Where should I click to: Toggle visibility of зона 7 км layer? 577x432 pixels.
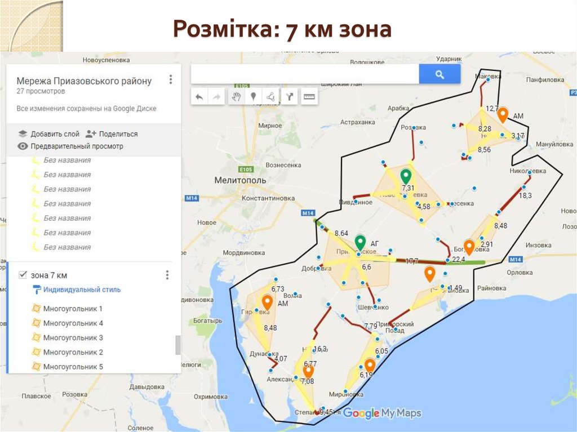pos(23,275)
